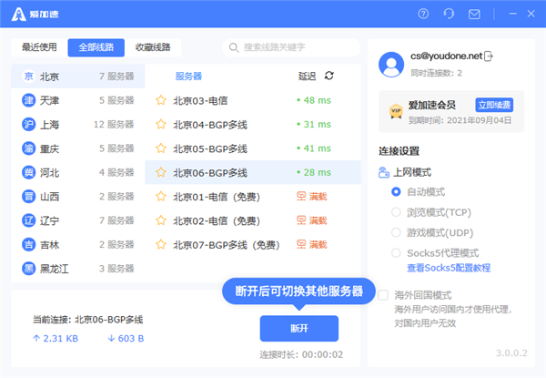The width and height of the screenshot is (546, 378).
Task: Minimize the 爱加速 window
Action: 512,14
